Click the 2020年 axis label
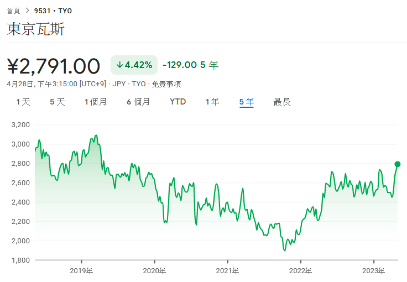The height and width of the screenshot is (282, 407). (154, 271)
